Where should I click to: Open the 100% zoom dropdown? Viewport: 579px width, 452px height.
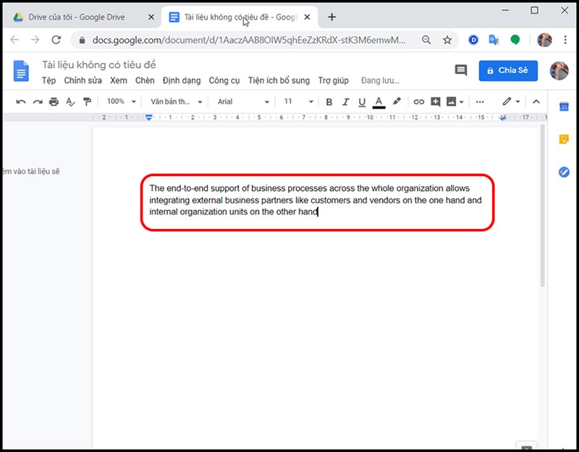click(121, 101)
